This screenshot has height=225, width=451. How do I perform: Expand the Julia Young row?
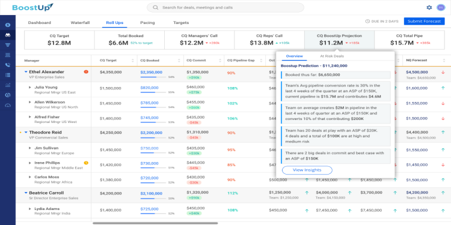click(x=29, y=87)
